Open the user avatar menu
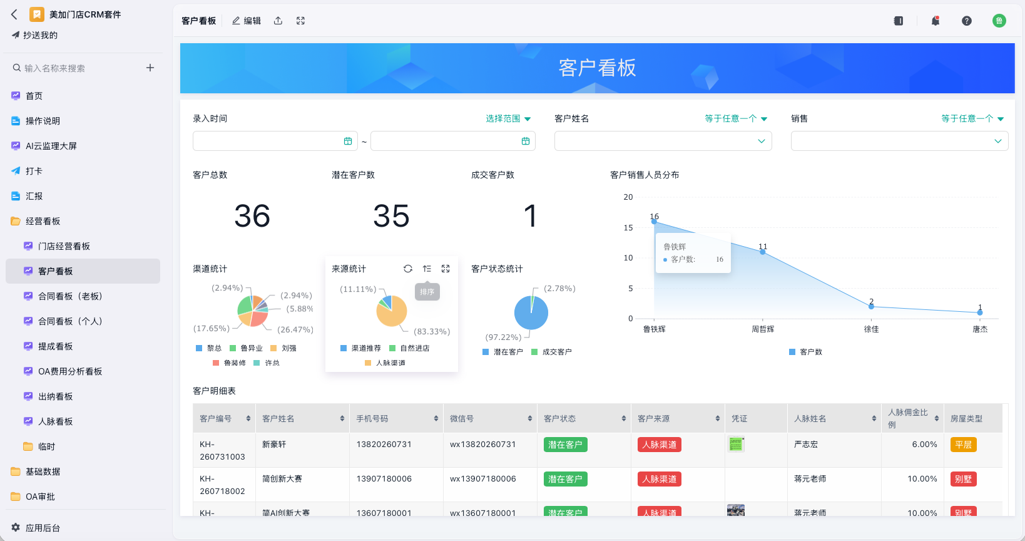Screen dimensions: 1025x541 coord(999,21)
